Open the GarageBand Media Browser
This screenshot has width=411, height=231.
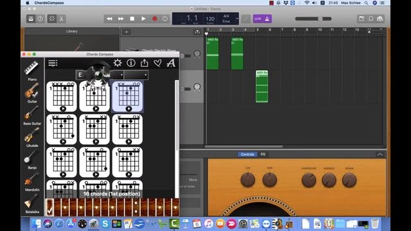click(380, 19)
